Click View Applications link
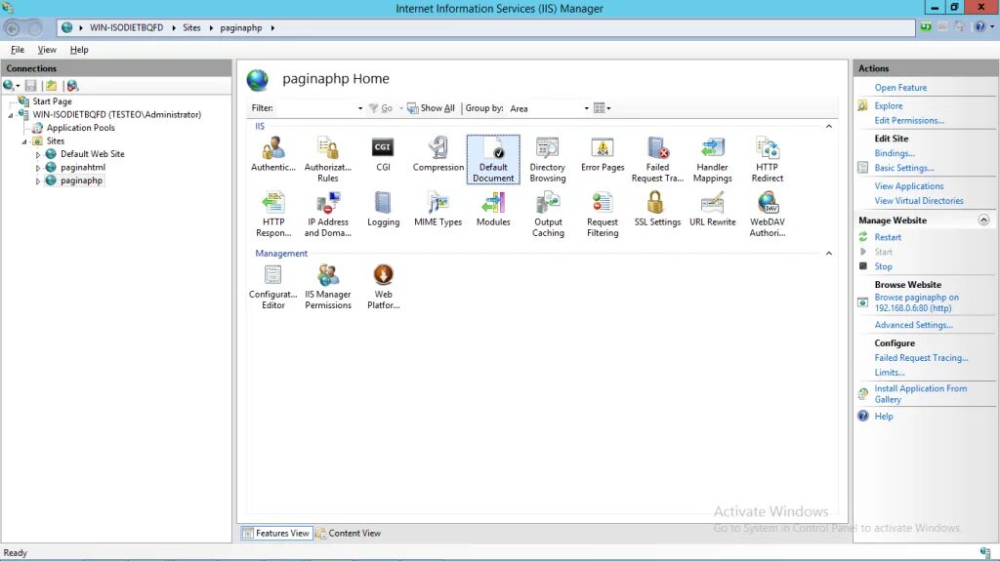Viewport: 1000px width, 561px height. coord(909,186)
